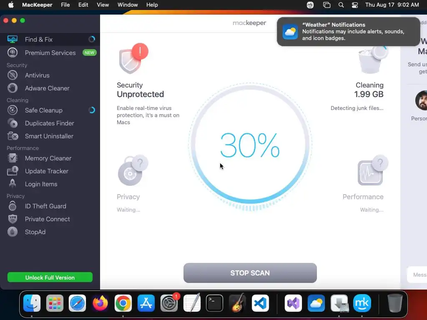Open System Settings from the Dock
This screenshot has width=427, height=320.
click(x=169, y=303)
